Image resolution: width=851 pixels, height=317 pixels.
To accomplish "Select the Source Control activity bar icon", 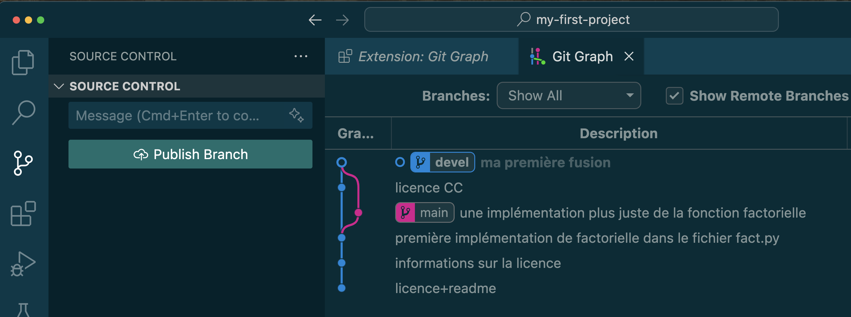I will [23, 163].
